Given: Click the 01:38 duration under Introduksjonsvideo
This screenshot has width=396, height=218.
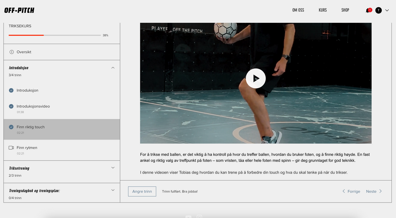Looking at the screenshot, I should click(x=20, y=112).
